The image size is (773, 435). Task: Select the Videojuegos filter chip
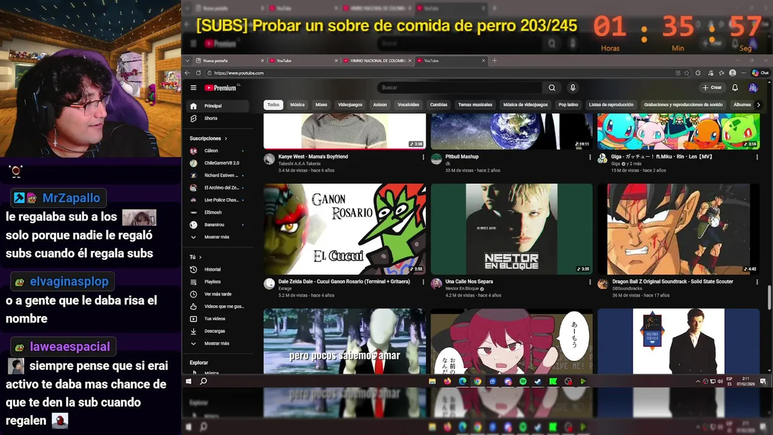[x=350, y=105]
